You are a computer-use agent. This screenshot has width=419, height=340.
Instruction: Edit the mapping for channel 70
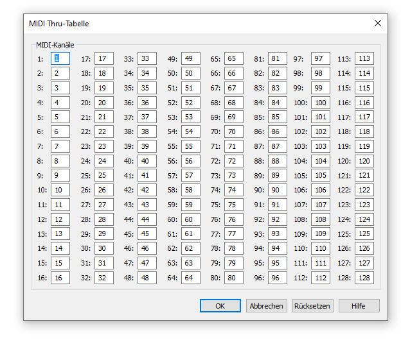coord(234,132)
